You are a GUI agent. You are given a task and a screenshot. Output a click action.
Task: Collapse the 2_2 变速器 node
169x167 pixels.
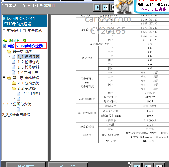[9, 88]
